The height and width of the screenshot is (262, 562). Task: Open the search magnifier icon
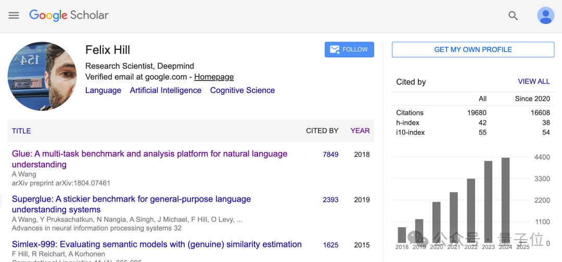(x=513, y=16)
